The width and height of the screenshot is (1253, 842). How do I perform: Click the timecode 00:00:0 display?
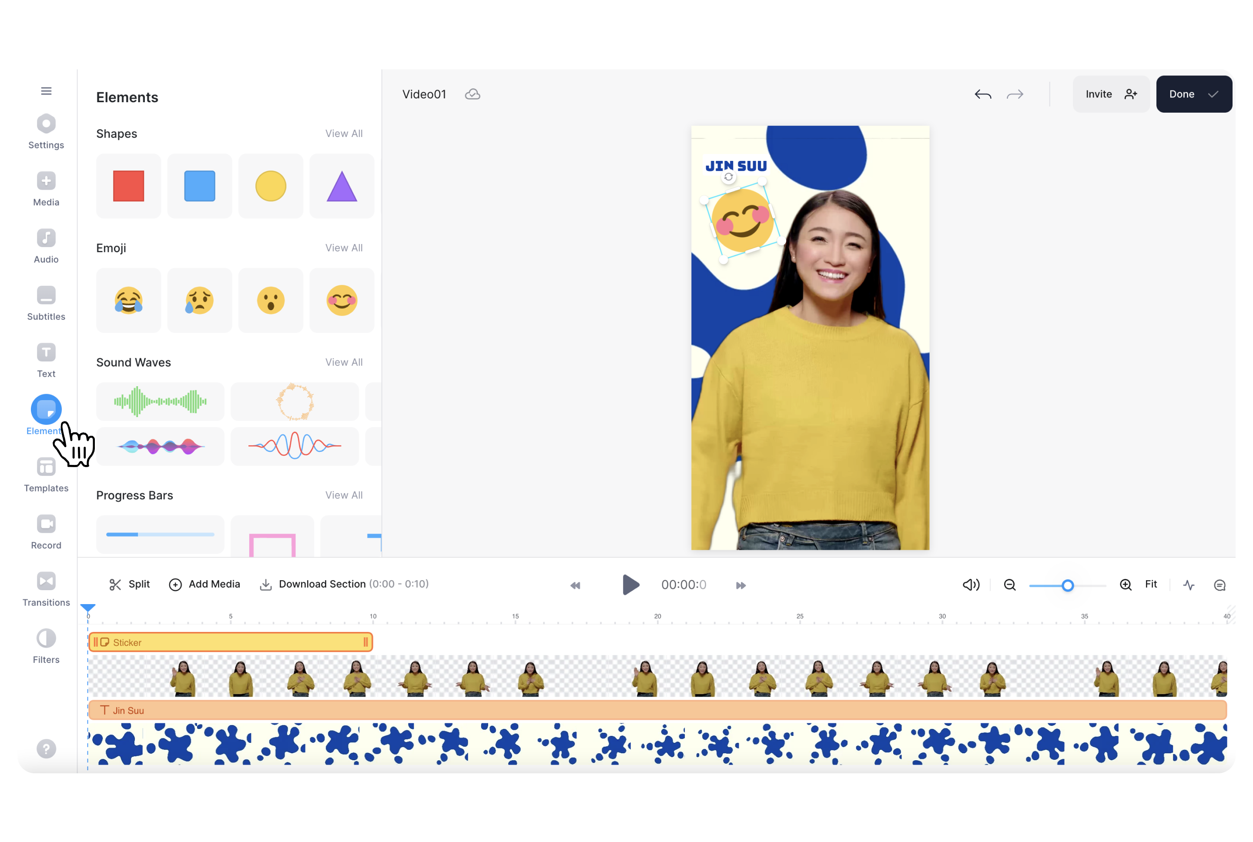click(683, 585)
